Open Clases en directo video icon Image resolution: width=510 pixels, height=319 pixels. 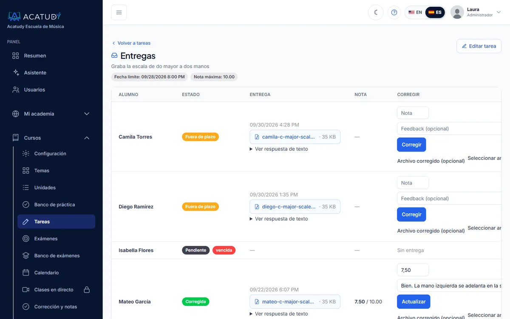(x=26, y=290)
